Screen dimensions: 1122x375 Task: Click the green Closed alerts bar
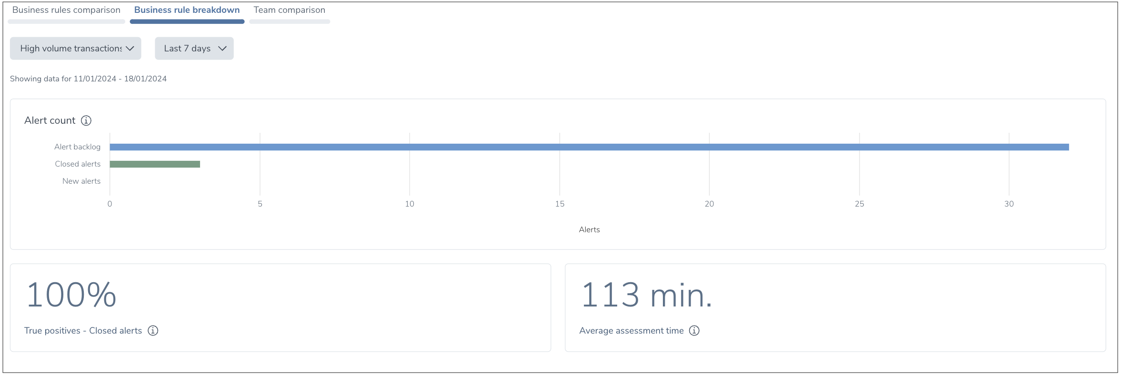click(155, 164)
